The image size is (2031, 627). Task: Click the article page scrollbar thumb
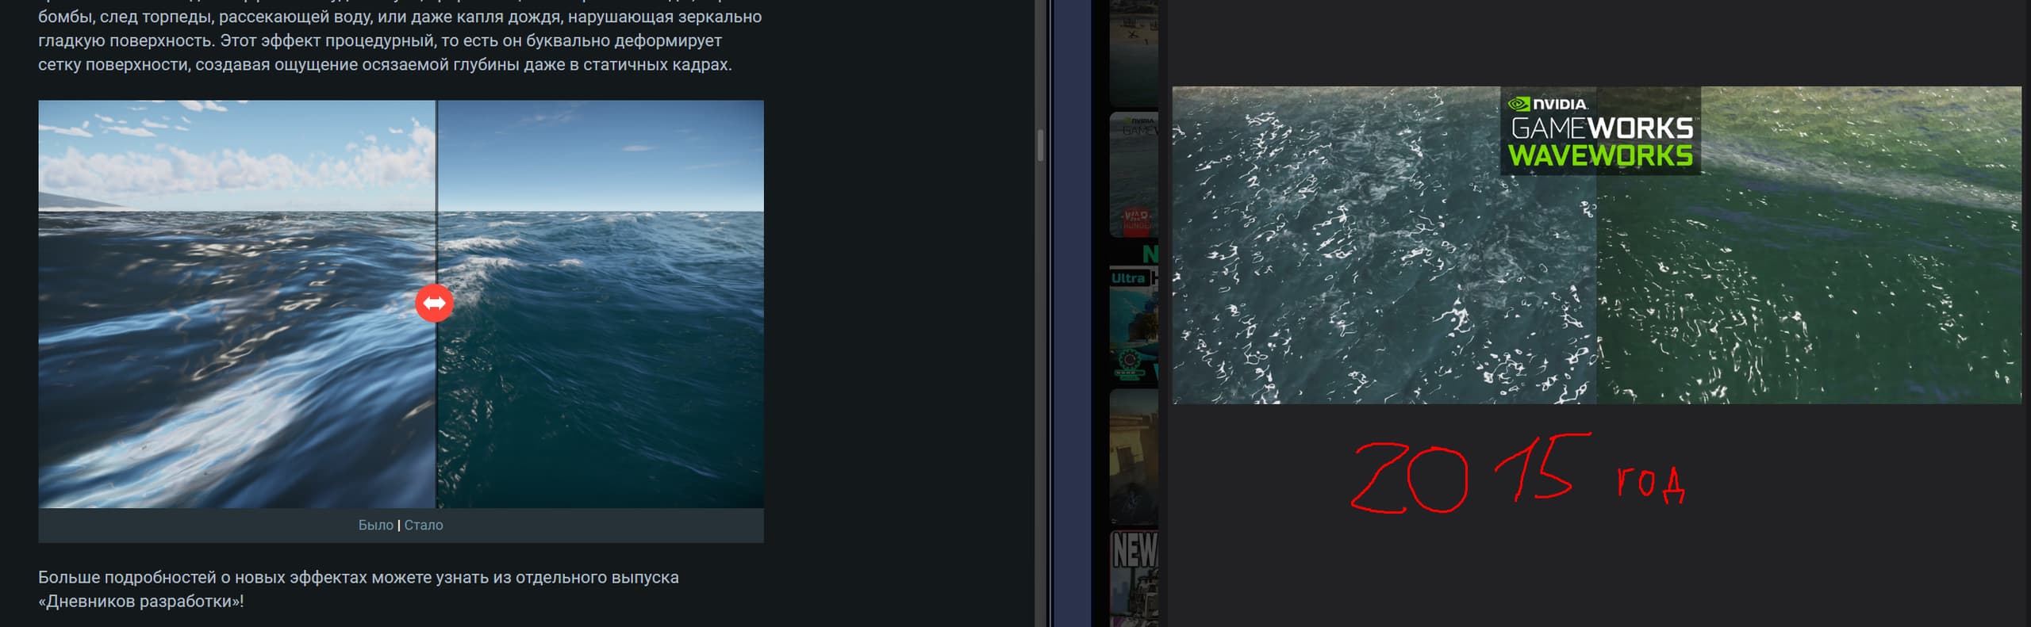click(1040, 145)
